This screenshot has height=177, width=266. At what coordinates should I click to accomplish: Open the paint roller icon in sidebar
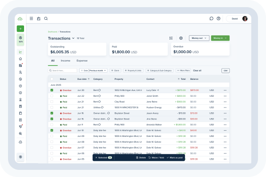20,127
